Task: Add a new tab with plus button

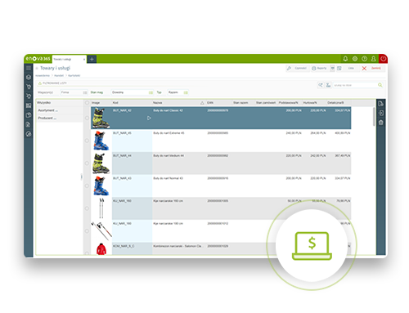Action: point(92,59)
